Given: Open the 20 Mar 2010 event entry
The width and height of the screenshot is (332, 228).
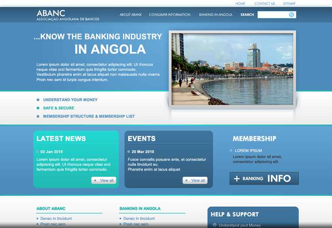Looking at the screenshot, I should pyautogui.click(x=143, y=152).
